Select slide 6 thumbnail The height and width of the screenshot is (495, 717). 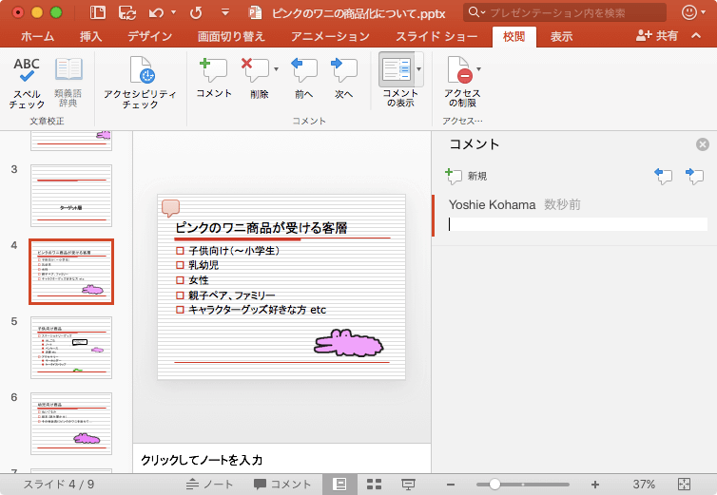pyautogui.click(x=71, y=424)
